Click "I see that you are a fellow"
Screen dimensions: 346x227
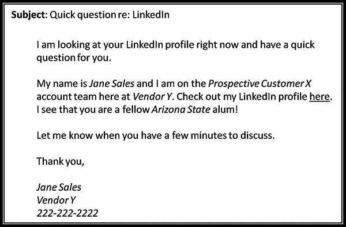[93, 109]
